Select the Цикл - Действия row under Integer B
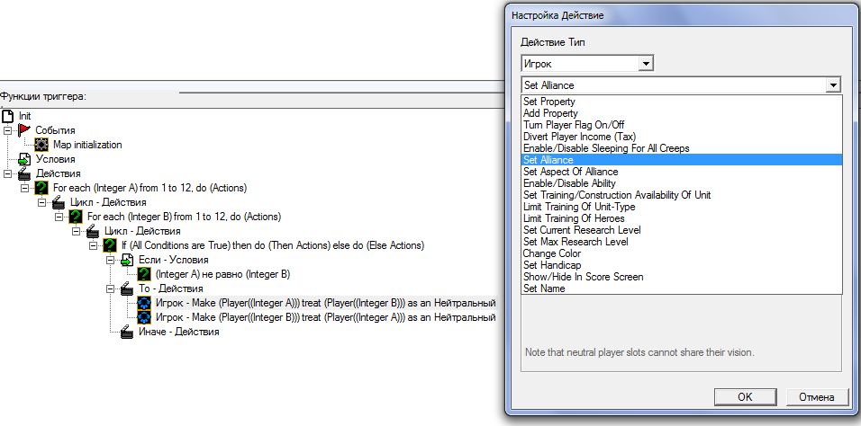The image size is (861, 426). (141, 231)
